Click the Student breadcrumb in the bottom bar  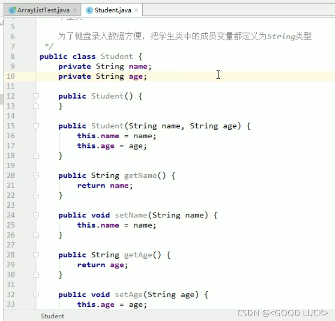(52, 316)
